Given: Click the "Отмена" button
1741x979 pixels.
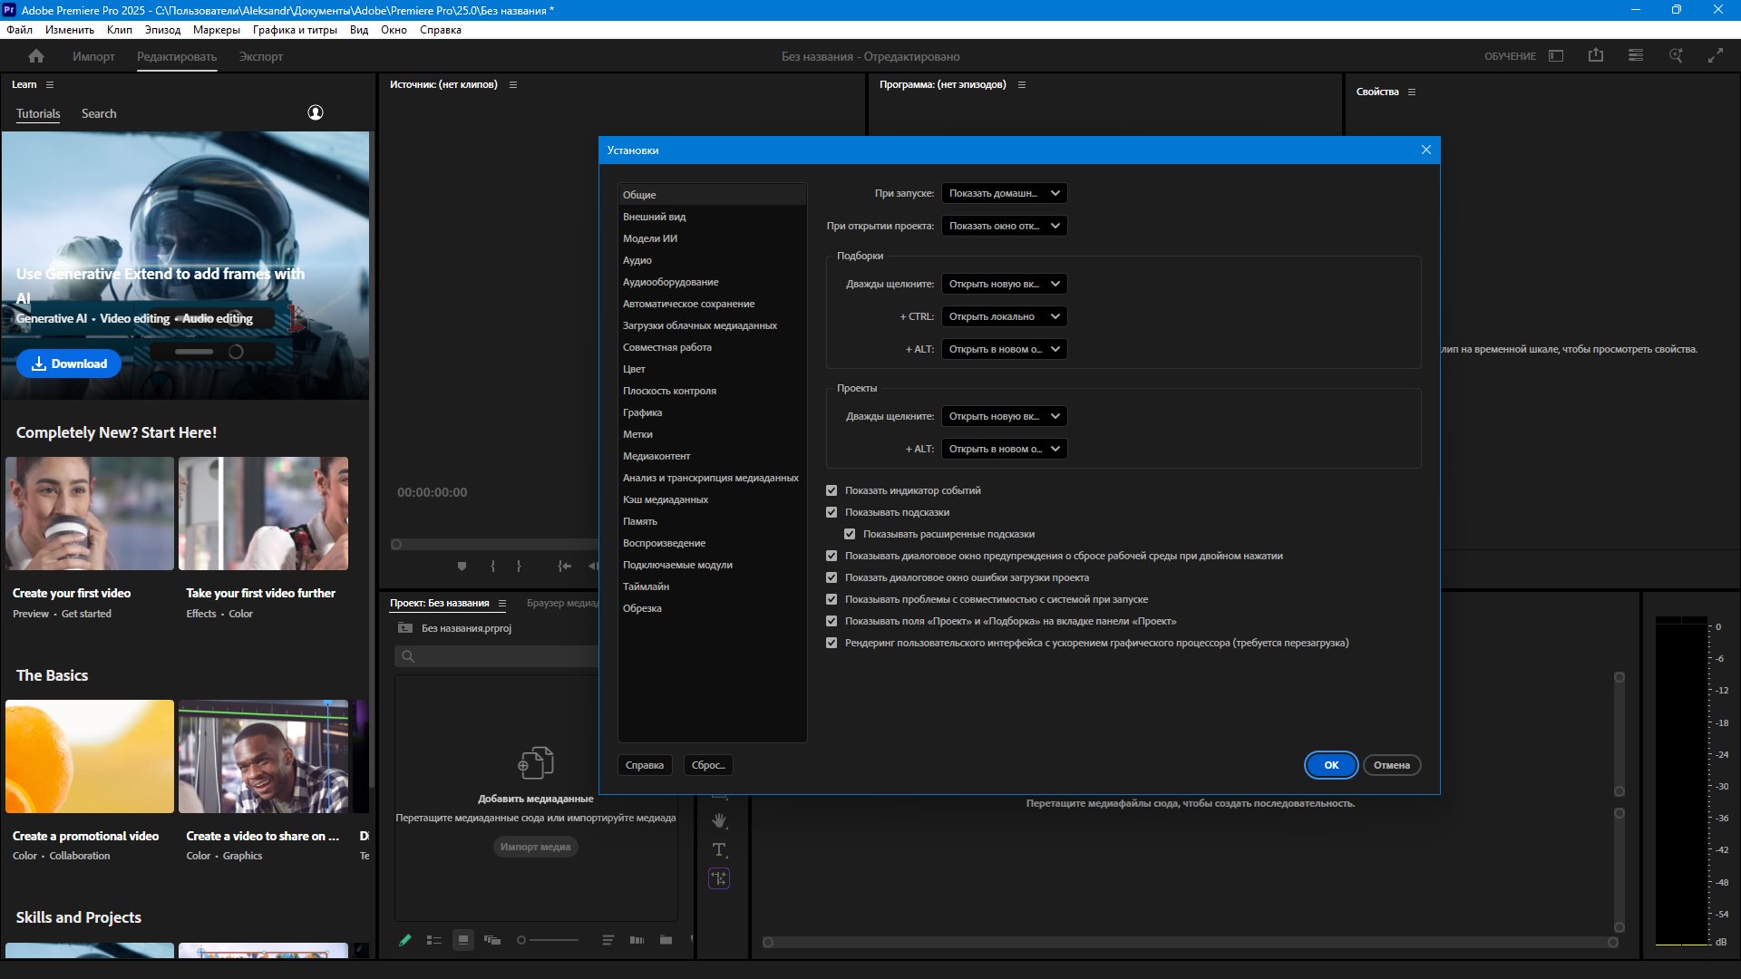Looking at the screenshot, I should click(x=1391, y=765).
